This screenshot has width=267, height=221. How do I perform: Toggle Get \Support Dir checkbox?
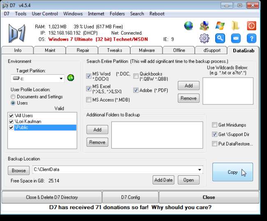(214, 134)
